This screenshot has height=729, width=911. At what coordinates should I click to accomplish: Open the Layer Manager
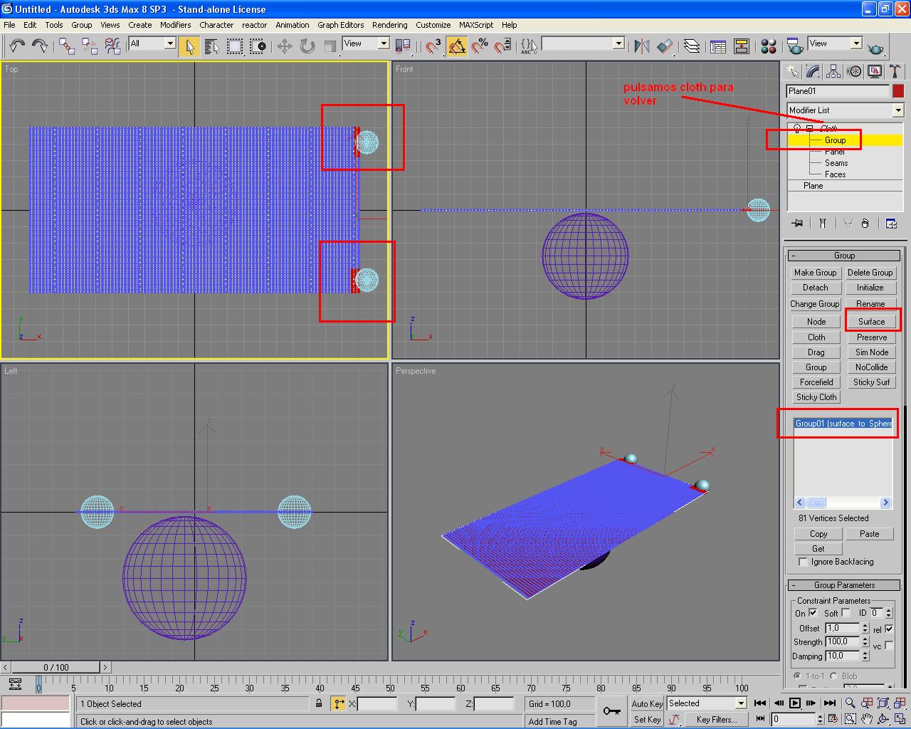click(692, 46)
